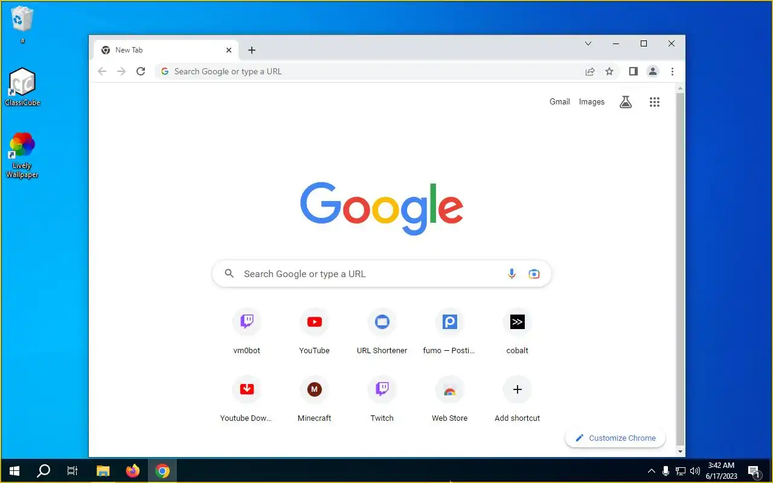Open the notification center icon
Screen dimensions: 773x483
click(x=754, y=471)
